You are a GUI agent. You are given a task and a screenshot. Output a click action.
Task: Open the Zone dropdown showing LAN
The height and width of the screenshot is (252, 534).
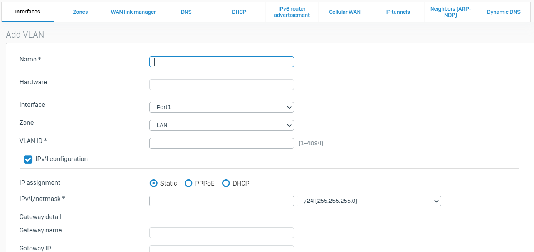pos(222,125)
